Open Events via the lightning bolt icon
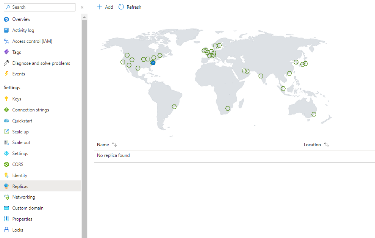Viewport: 375px width, 238px height. click(x=7, y=74)
